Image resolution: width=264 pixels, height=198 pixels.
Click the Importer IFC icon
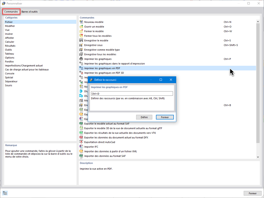(81, 147)
